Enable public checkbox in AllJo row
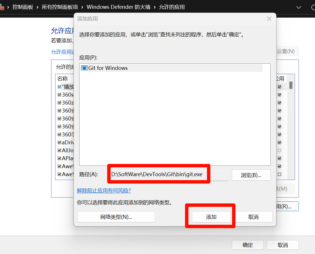 (x=279, y=150)
